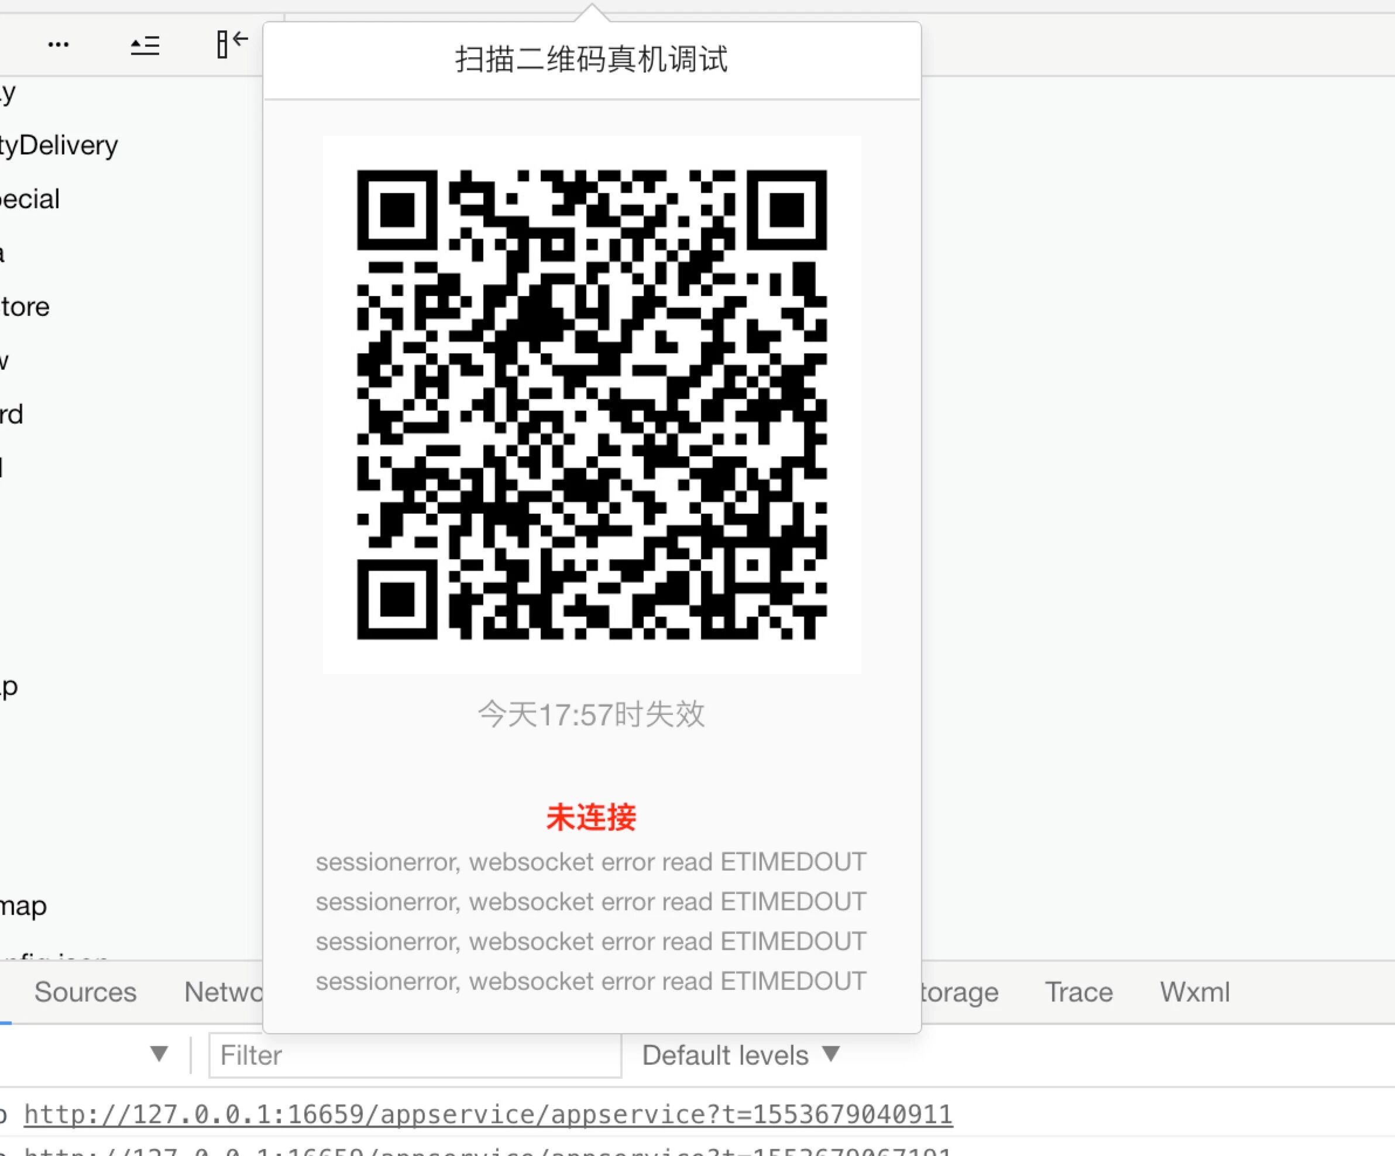Select the tree item ending in 'y'
This screenshot has width=1395, height=1156.
[x=8, y=93]
